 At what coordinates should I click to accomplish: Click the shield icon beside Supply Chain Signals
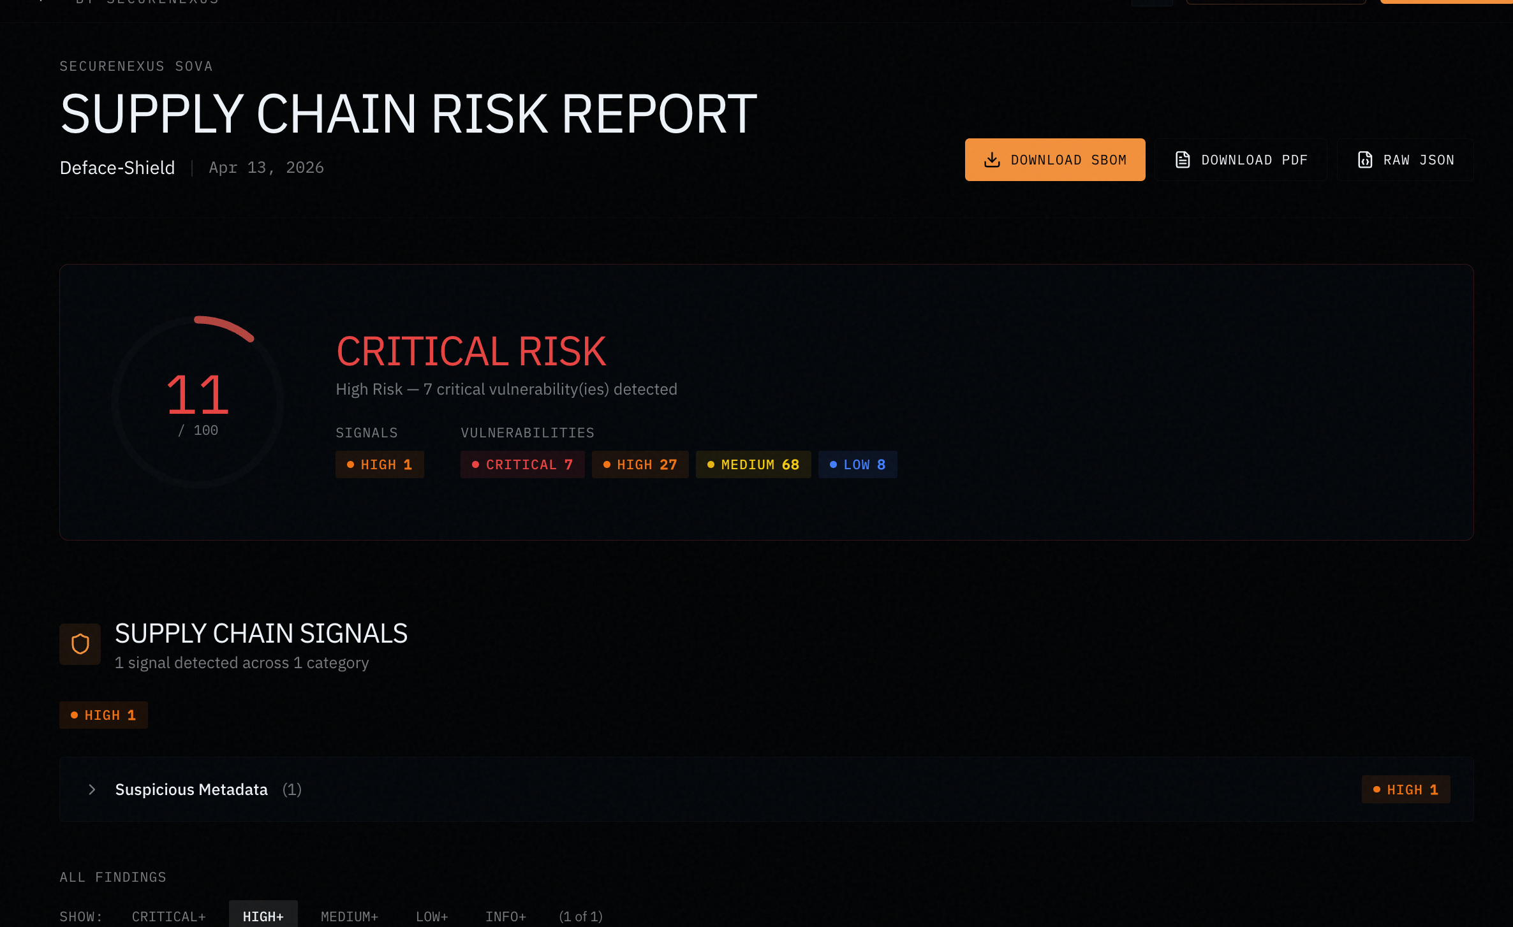[x=80, y=644]
